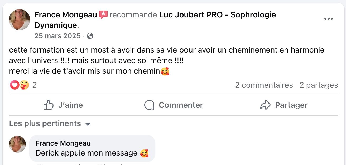
Task: Click France Mongeau's name in post header
Action: (66, 15)
